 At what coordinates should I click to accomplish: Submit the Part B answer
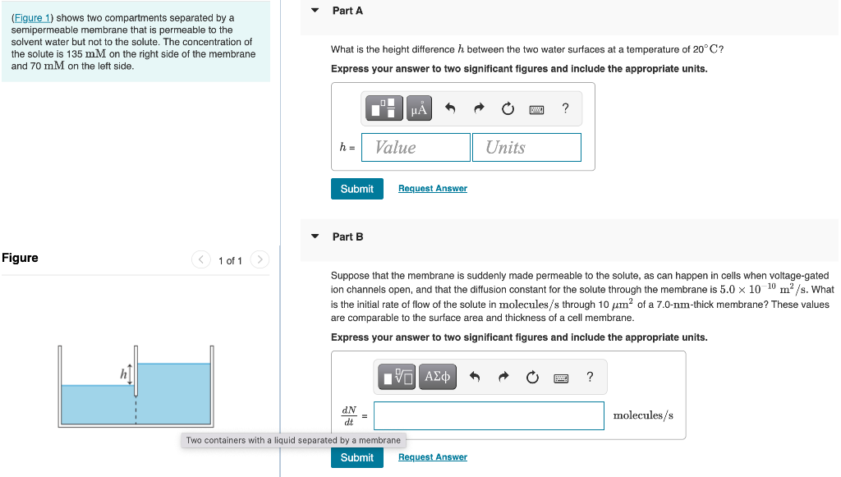(356, 456)
